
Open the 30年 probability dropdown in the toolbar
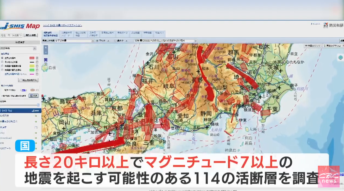click(165, 41)
